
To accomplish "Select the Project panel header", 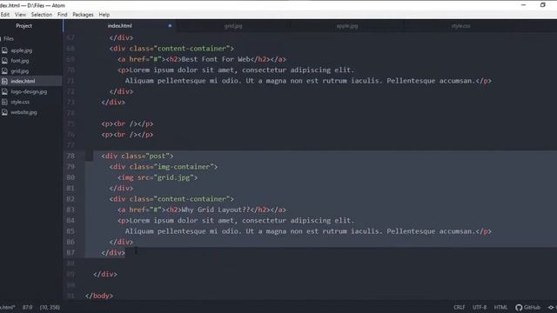I will [x=23, y=26].
